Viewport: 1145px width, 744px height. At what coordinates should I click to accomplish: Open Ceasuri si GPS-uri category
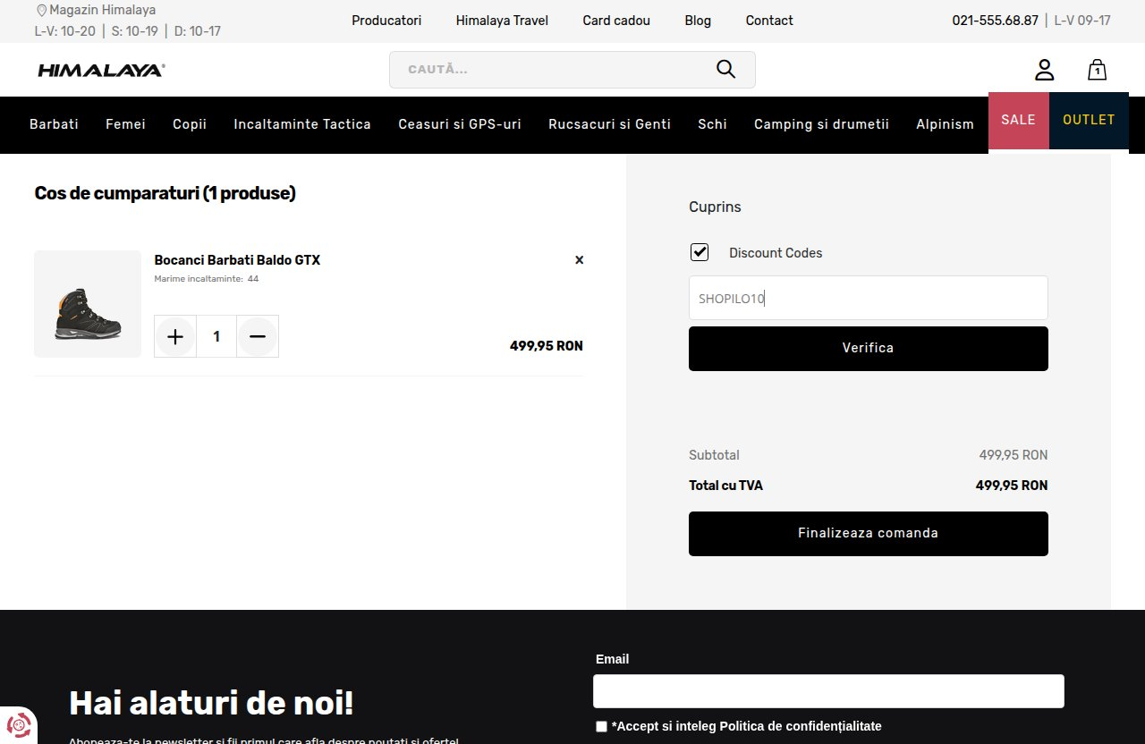point(460,124)
